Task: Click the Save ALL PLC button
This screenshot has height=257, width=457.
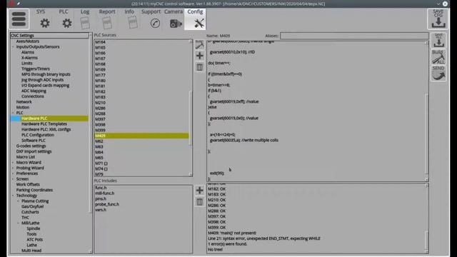Action: (x=438, y=41)
